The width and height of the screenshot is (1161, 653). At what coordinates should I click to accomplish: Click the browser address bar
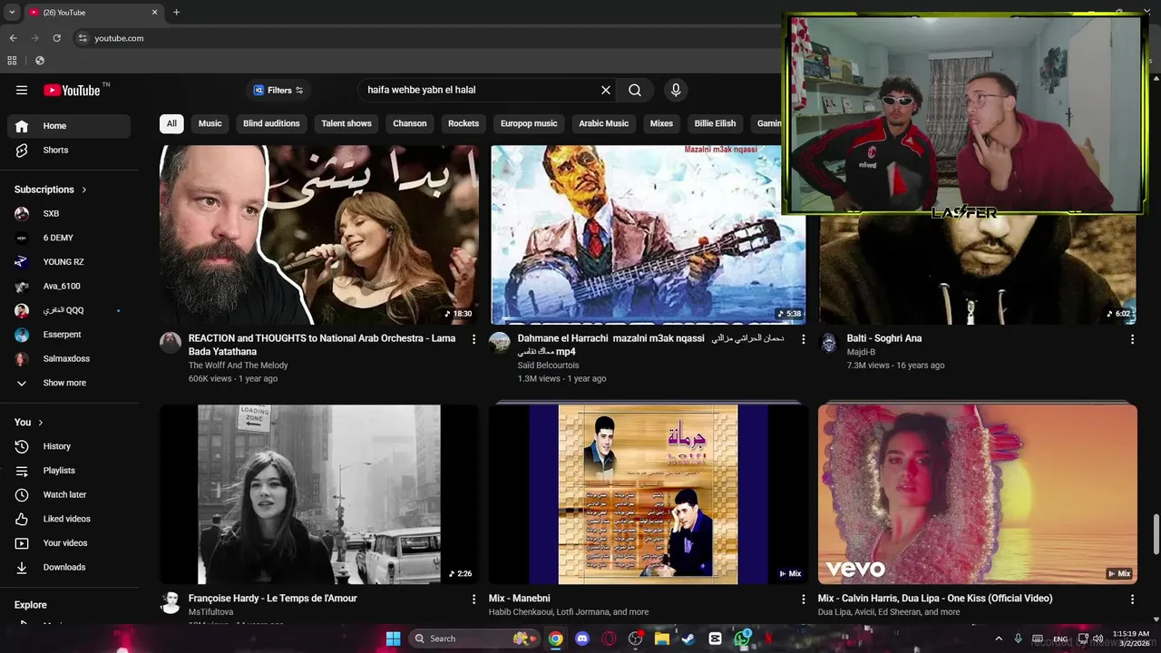[426, 38]
